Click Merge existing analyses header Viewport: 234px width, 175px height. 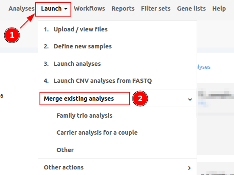tap(79, 99)
